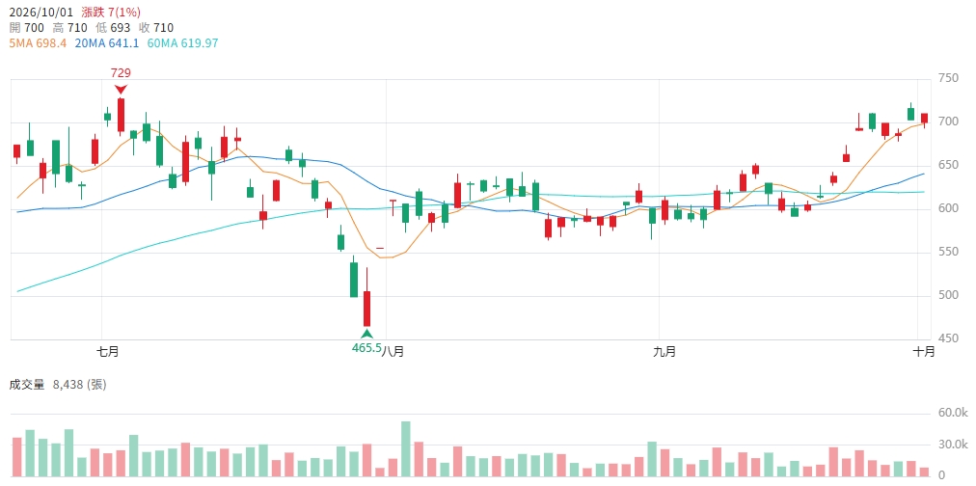The image size is (976, 486).
Task: Select the 60MA 619.97 legend label
Action: point(182,43)
